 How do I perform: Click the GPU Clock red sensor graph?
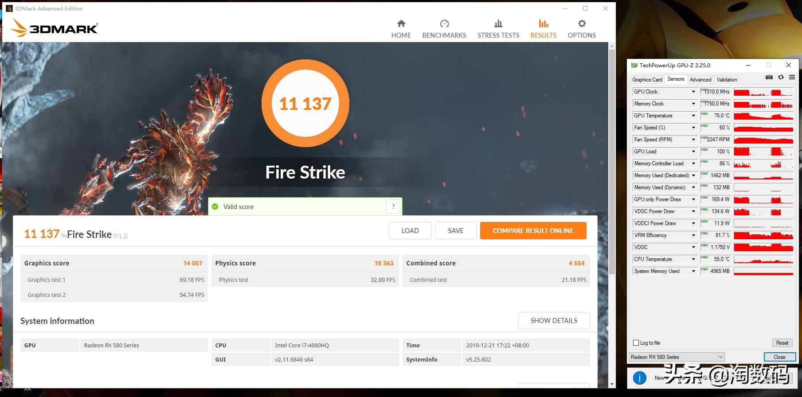click(x=763, y=92)
